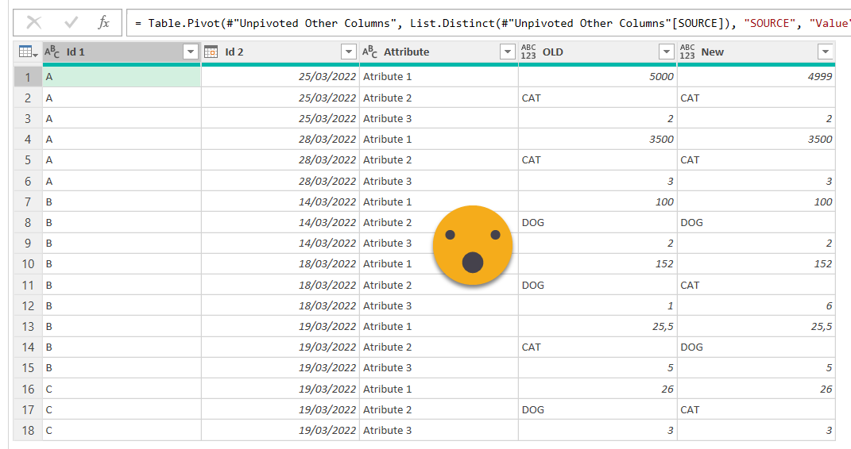Viewport: 851px width, 449px height.
Task: Click the confirm checkmark in formula bar
Action: (69, 23)
